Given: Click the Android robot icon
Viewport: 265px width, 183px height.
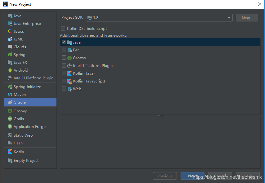Looking at the screenshot, I should pos(10,70).
